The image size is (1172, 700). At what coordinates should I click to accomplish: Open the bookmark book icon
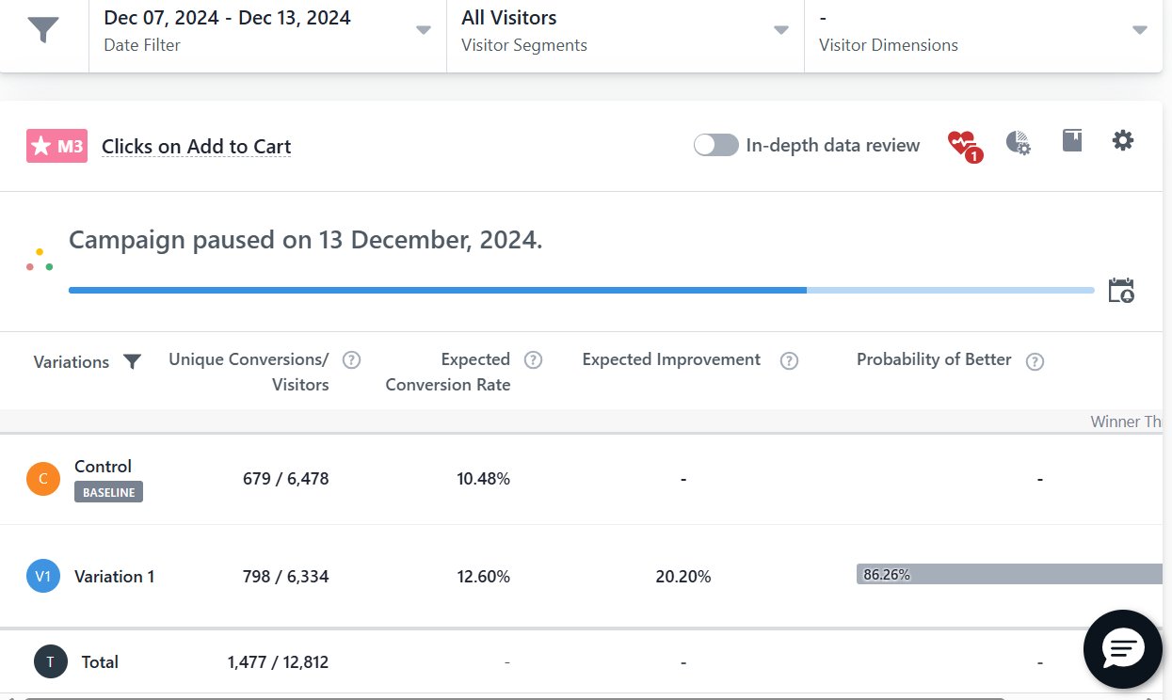point(1071,141)
